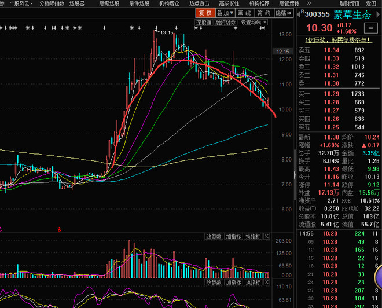Click the red S marker on chart
The image size is (382, 308).
click(x=60, y=229)
